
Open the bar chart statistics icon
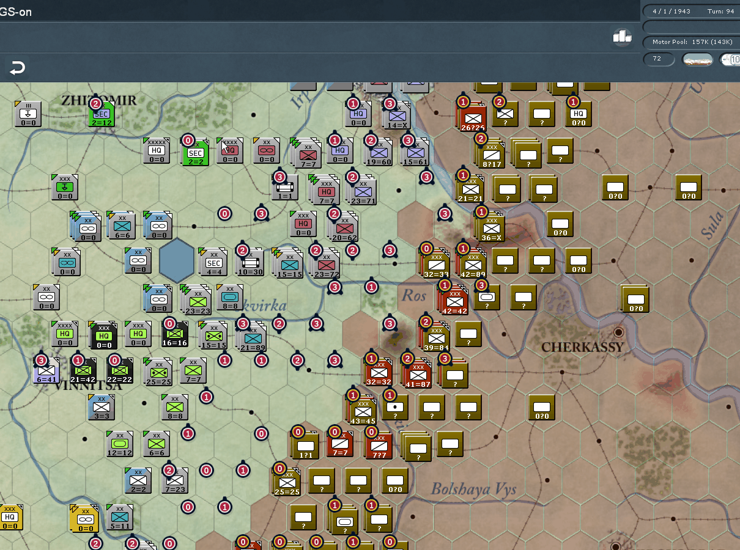click(x=622, y=37)
